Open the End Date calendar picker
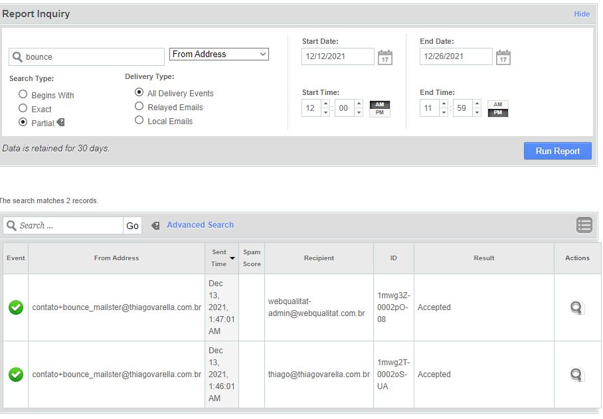The image size is (603, 419). point(503,58)
